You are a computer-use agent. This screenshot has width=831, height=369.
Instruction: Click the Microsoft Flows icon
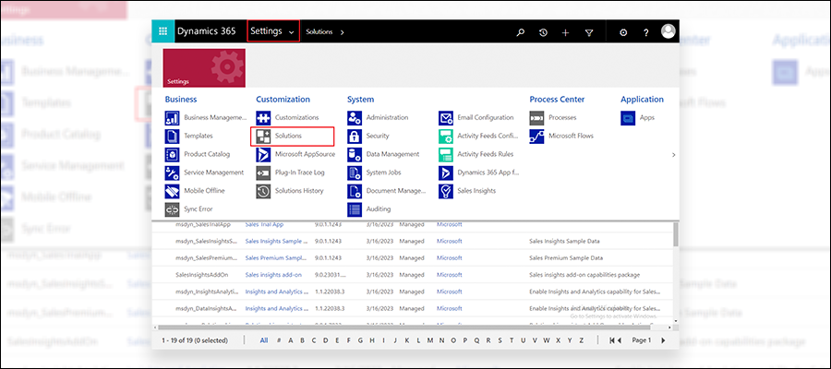pyautogui.click(x=536, y=136)
